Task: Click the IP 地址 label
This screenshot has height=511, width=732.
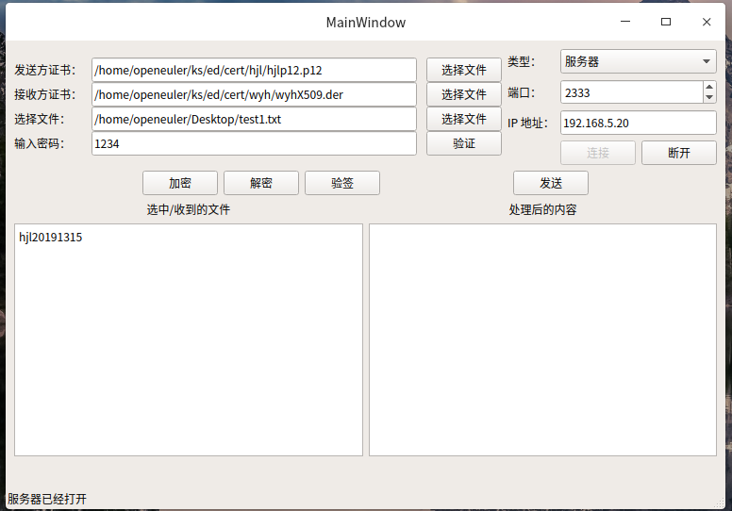Action: (527, 124)
